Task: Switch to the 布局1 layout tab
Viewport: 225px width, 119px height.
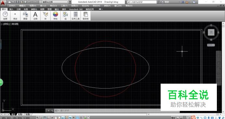Action: pos(20,114)
